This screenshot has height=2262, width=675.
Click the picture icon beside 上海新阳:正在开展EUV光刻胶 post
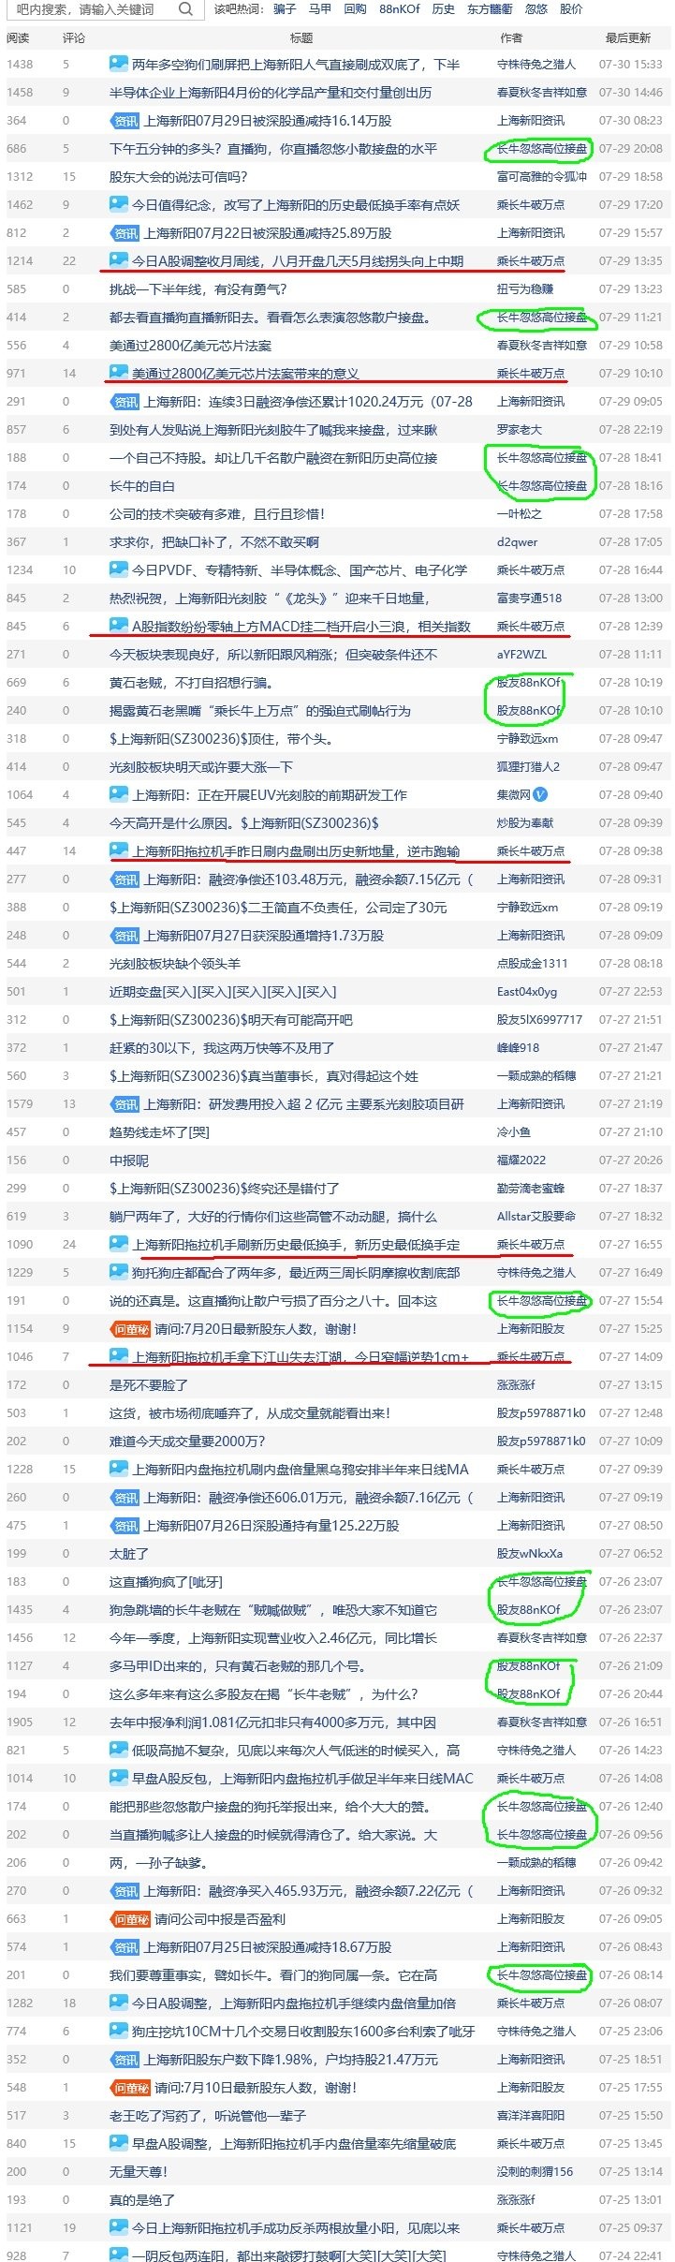tap(119, 794)
